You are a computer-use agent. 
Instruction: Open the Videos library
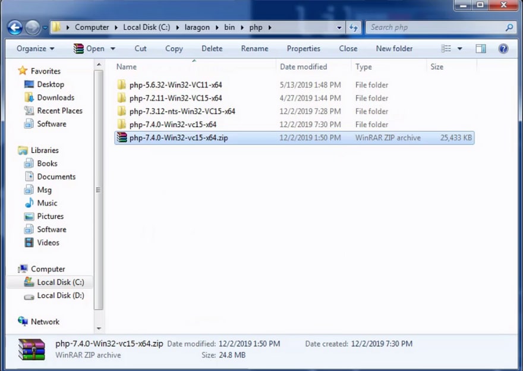tap(48, 243)
